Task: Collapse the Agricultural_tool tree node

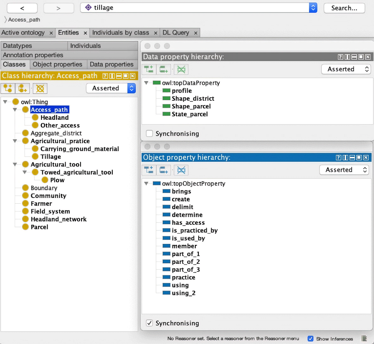Action: (15, 164)
